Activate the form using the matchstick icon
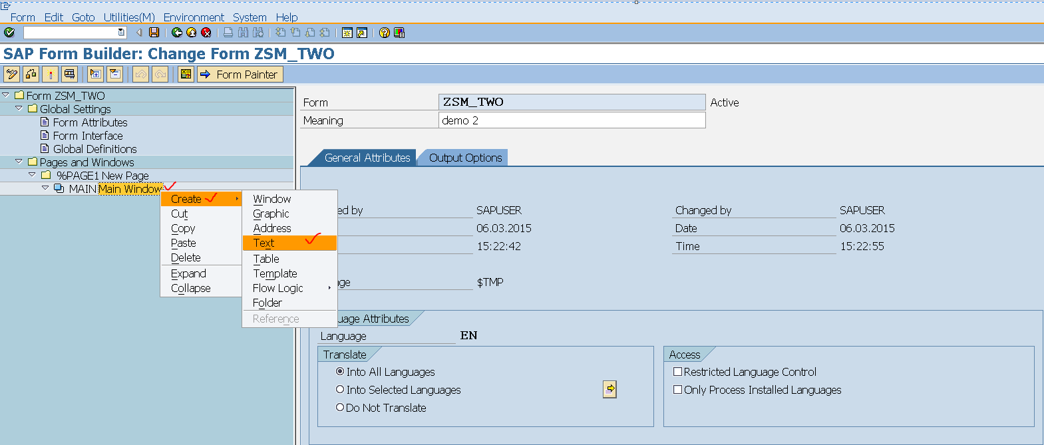 click(x=50, y=74)
